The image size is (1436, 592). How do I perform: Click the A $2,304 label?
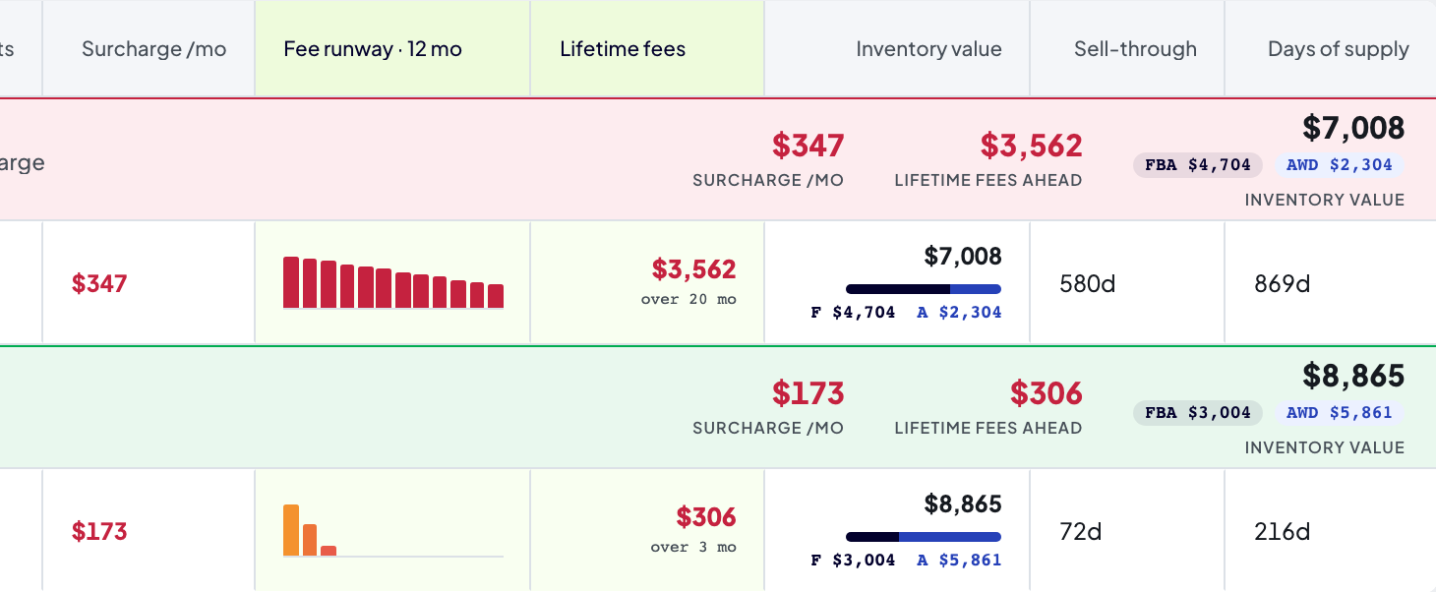pyautogui.click(x=959, y=313)
